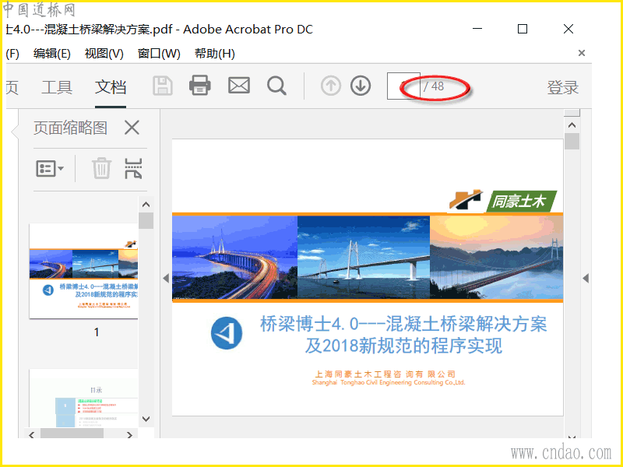Click total pages text / 48
623x467 pixels.
tap(434, 86)
